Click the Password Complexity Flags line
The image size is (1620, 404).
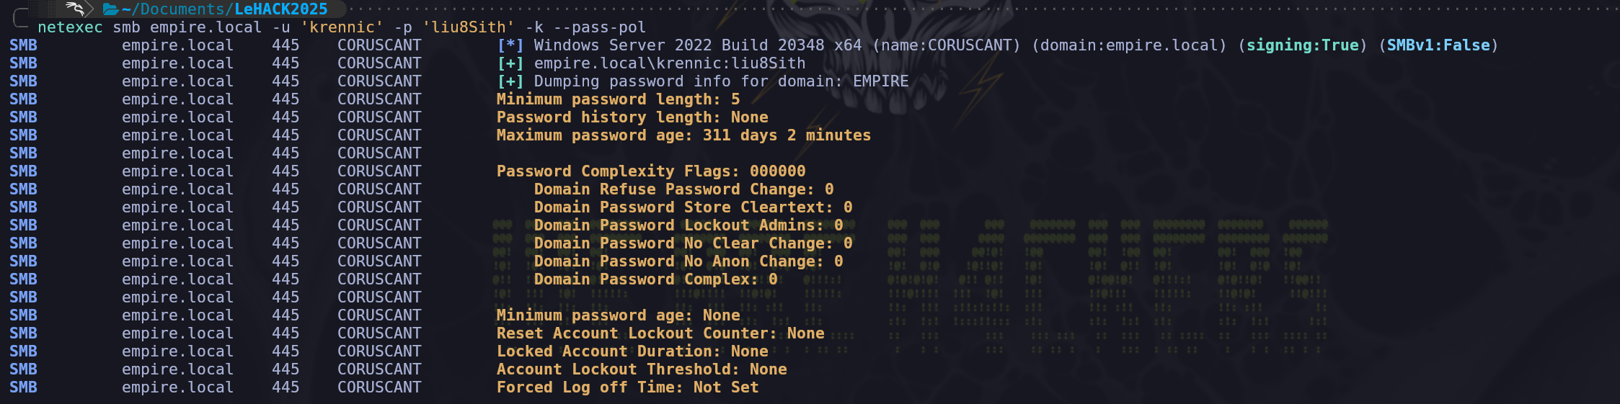pos(650,171)
